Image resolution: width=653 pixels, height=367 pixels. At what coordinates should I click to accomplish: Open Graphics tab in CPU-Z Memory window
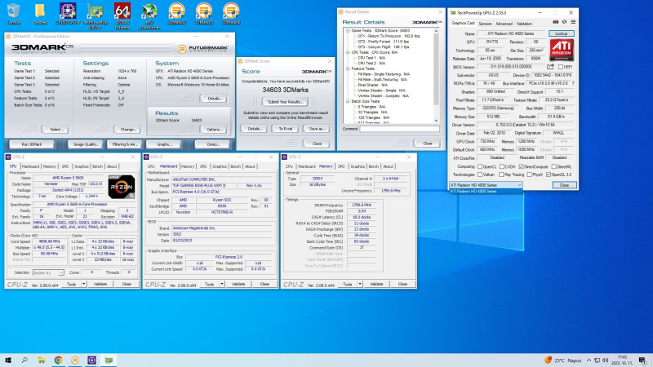click(358, 166)
